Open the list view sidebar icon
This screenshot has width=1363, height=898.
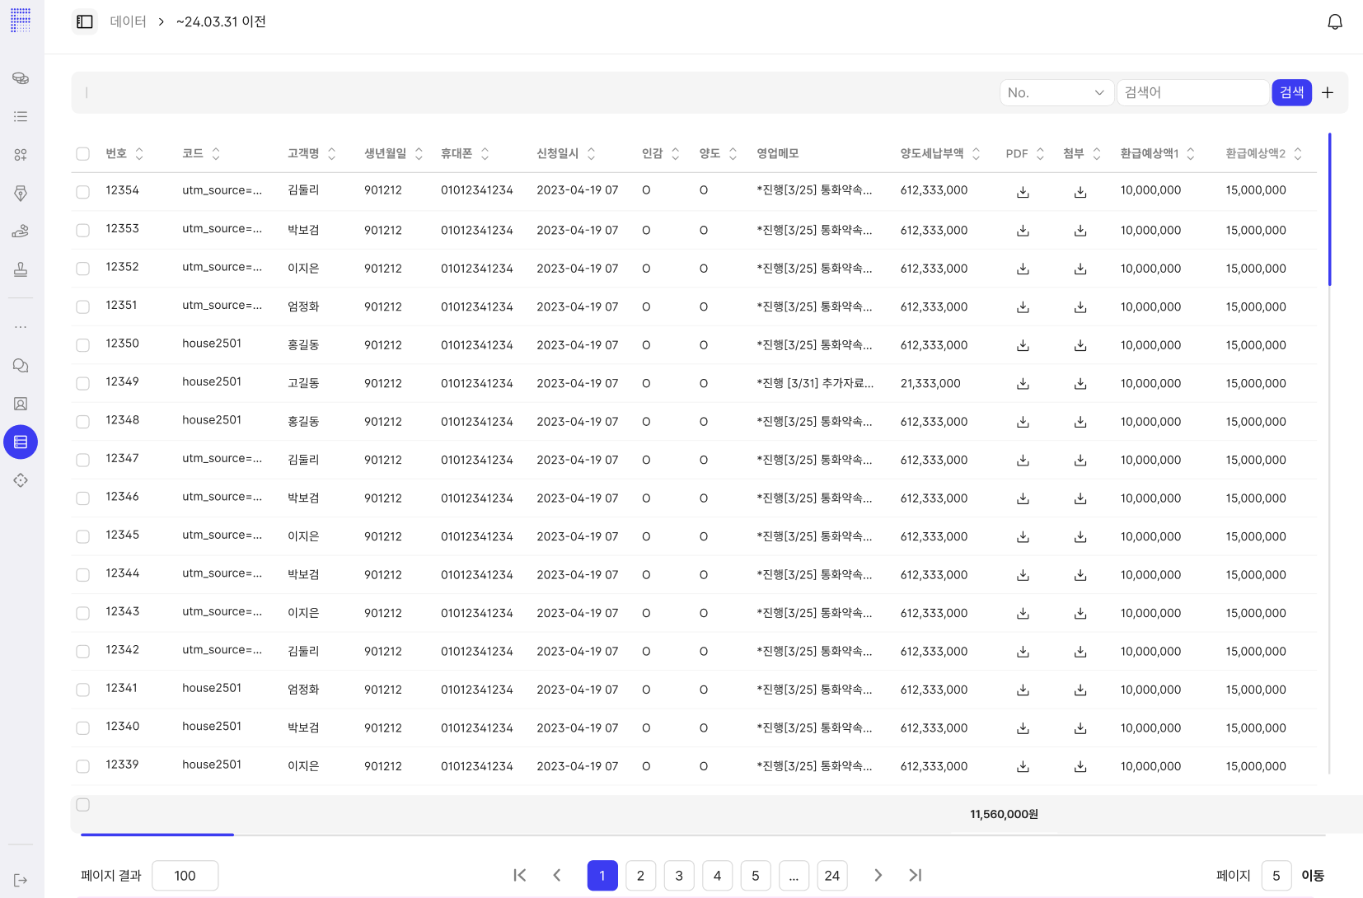(x=21, y=117)
